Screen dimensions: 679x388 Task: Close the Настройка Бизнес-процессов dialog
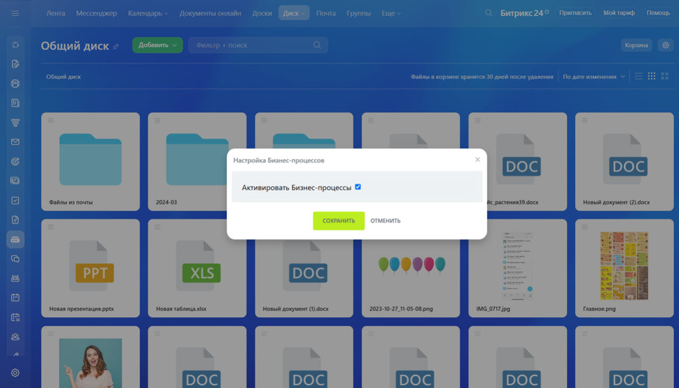point(477,160)
